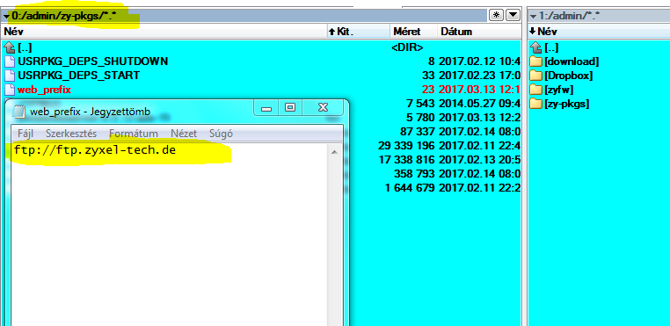
Task: Select the zyfw folder icon
Action: (x=535, y=90)
